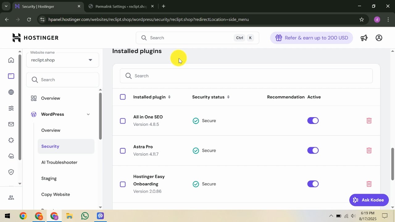This screenshot has height=222, width=395.
Task: Open the stacked waves icon in left rail
Action: click(11, 108)
